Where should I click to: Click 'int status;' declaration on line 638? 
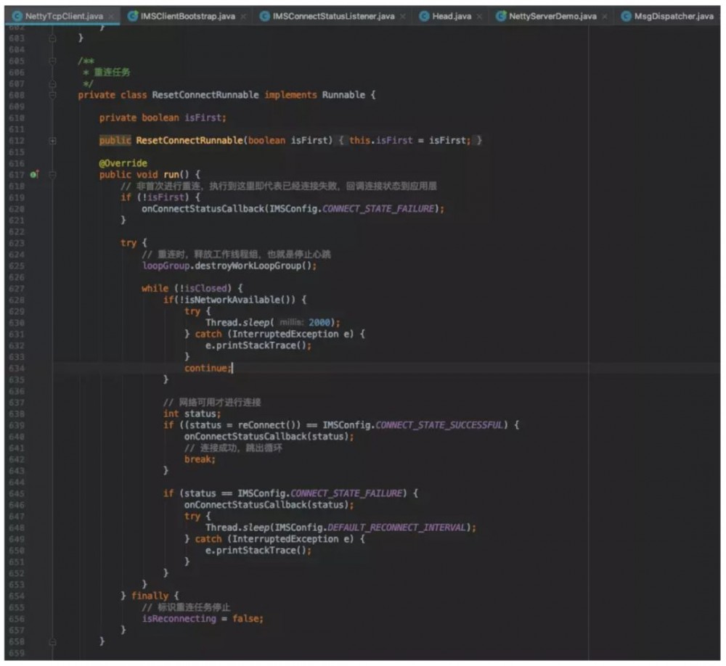coord(192,414)
